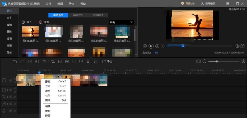
Task: Open the hamburger menu in the title bar
Action: tap(228, 4)
